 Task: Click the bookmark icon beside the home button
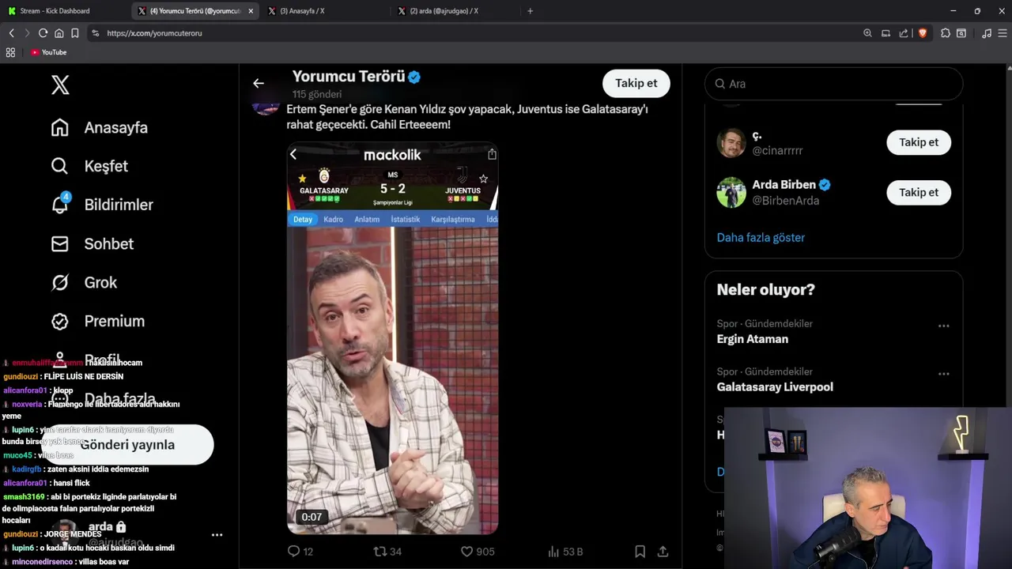(x=74, y=33)
